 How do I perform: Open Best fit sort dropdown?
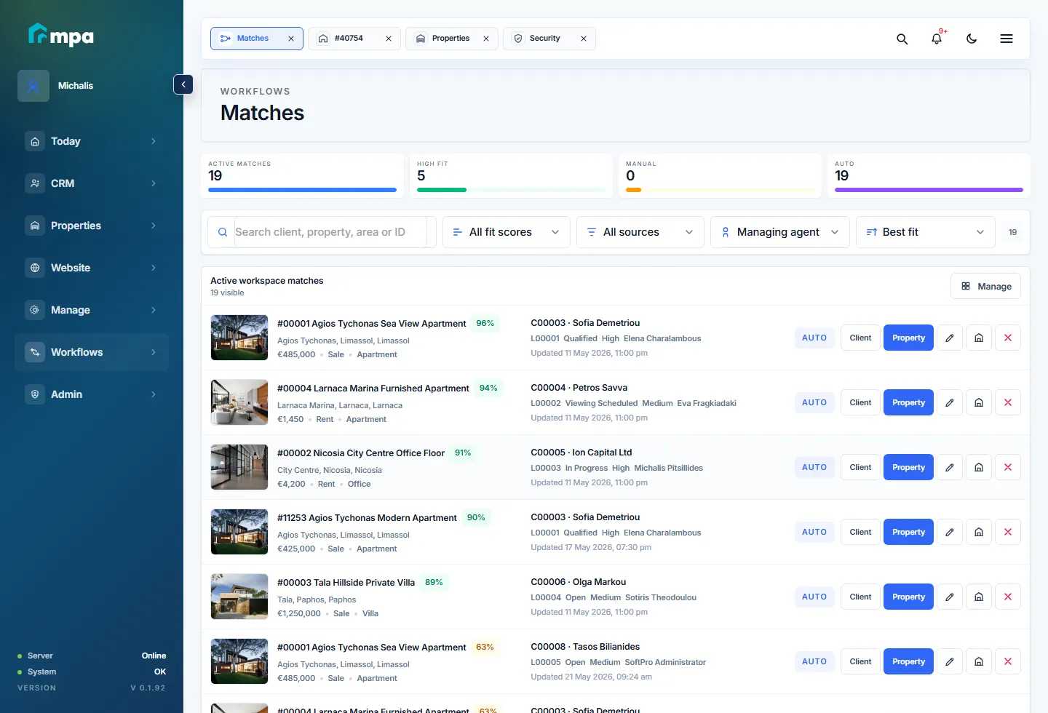tap(926, 232)
